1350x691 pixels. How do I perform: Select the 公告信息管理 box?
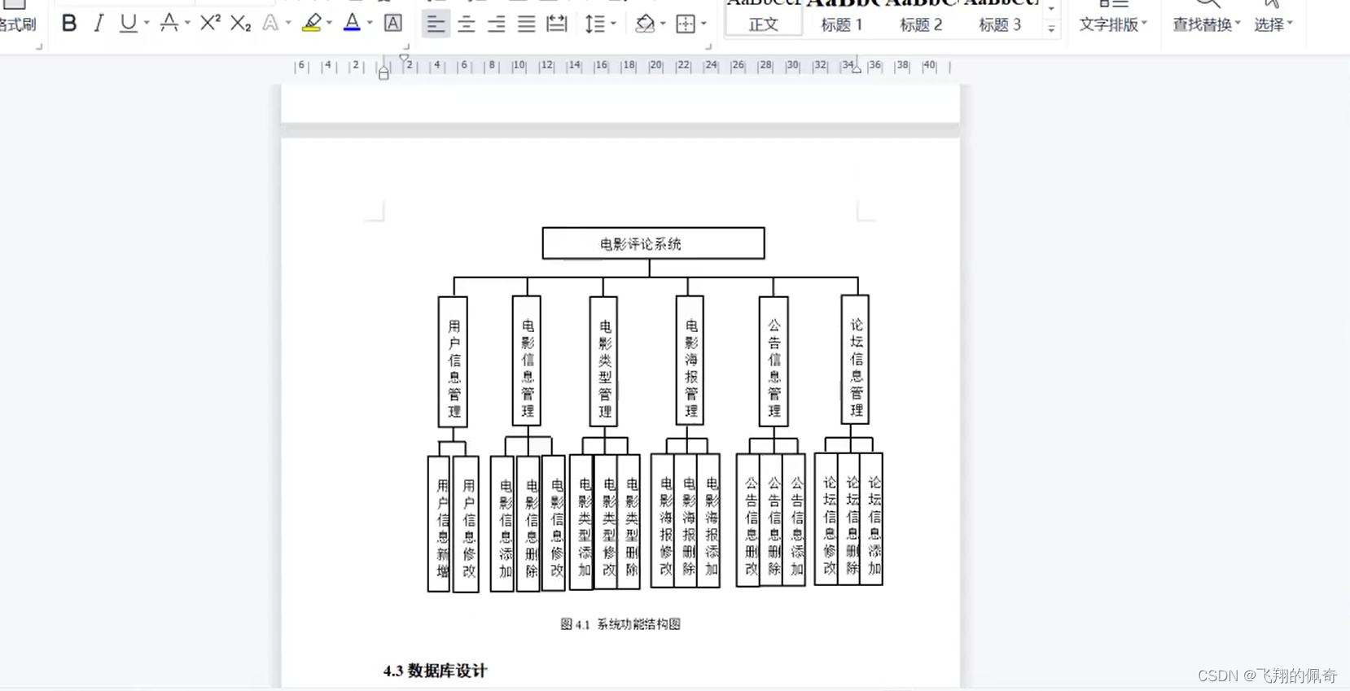click(x=774, y=361)
